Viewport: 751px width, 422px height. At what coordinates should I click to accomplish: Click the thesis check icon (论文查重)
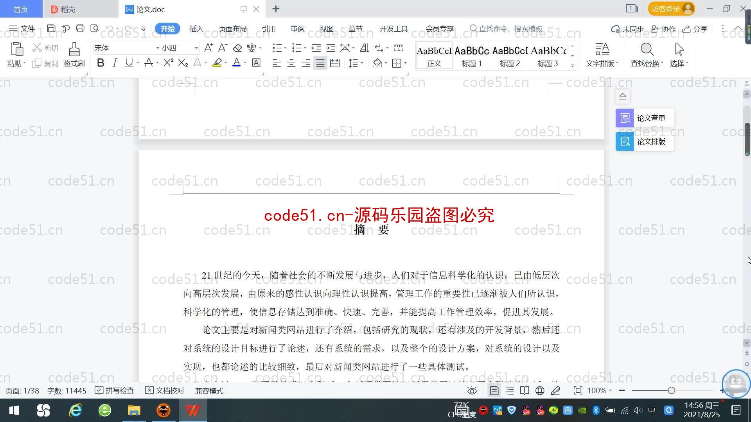625,118
